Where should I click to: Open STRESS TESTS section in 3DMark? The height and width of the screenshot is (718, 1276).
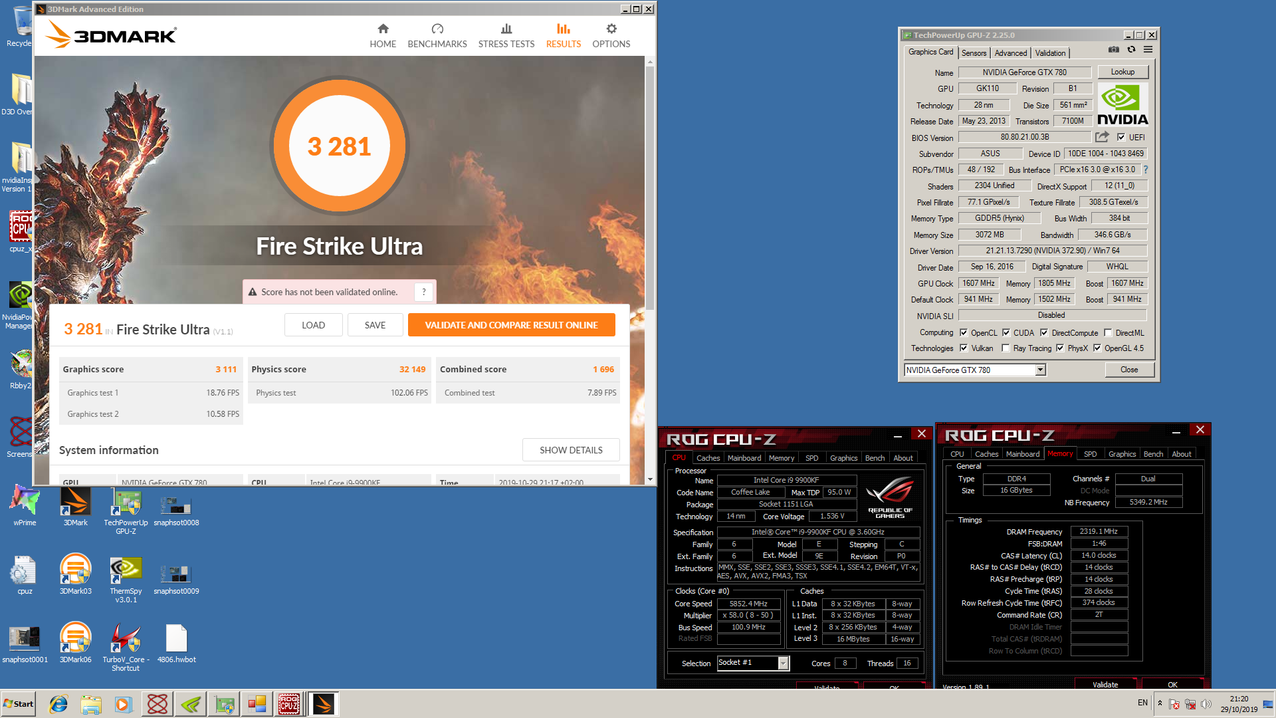click(x=506, y=36)
